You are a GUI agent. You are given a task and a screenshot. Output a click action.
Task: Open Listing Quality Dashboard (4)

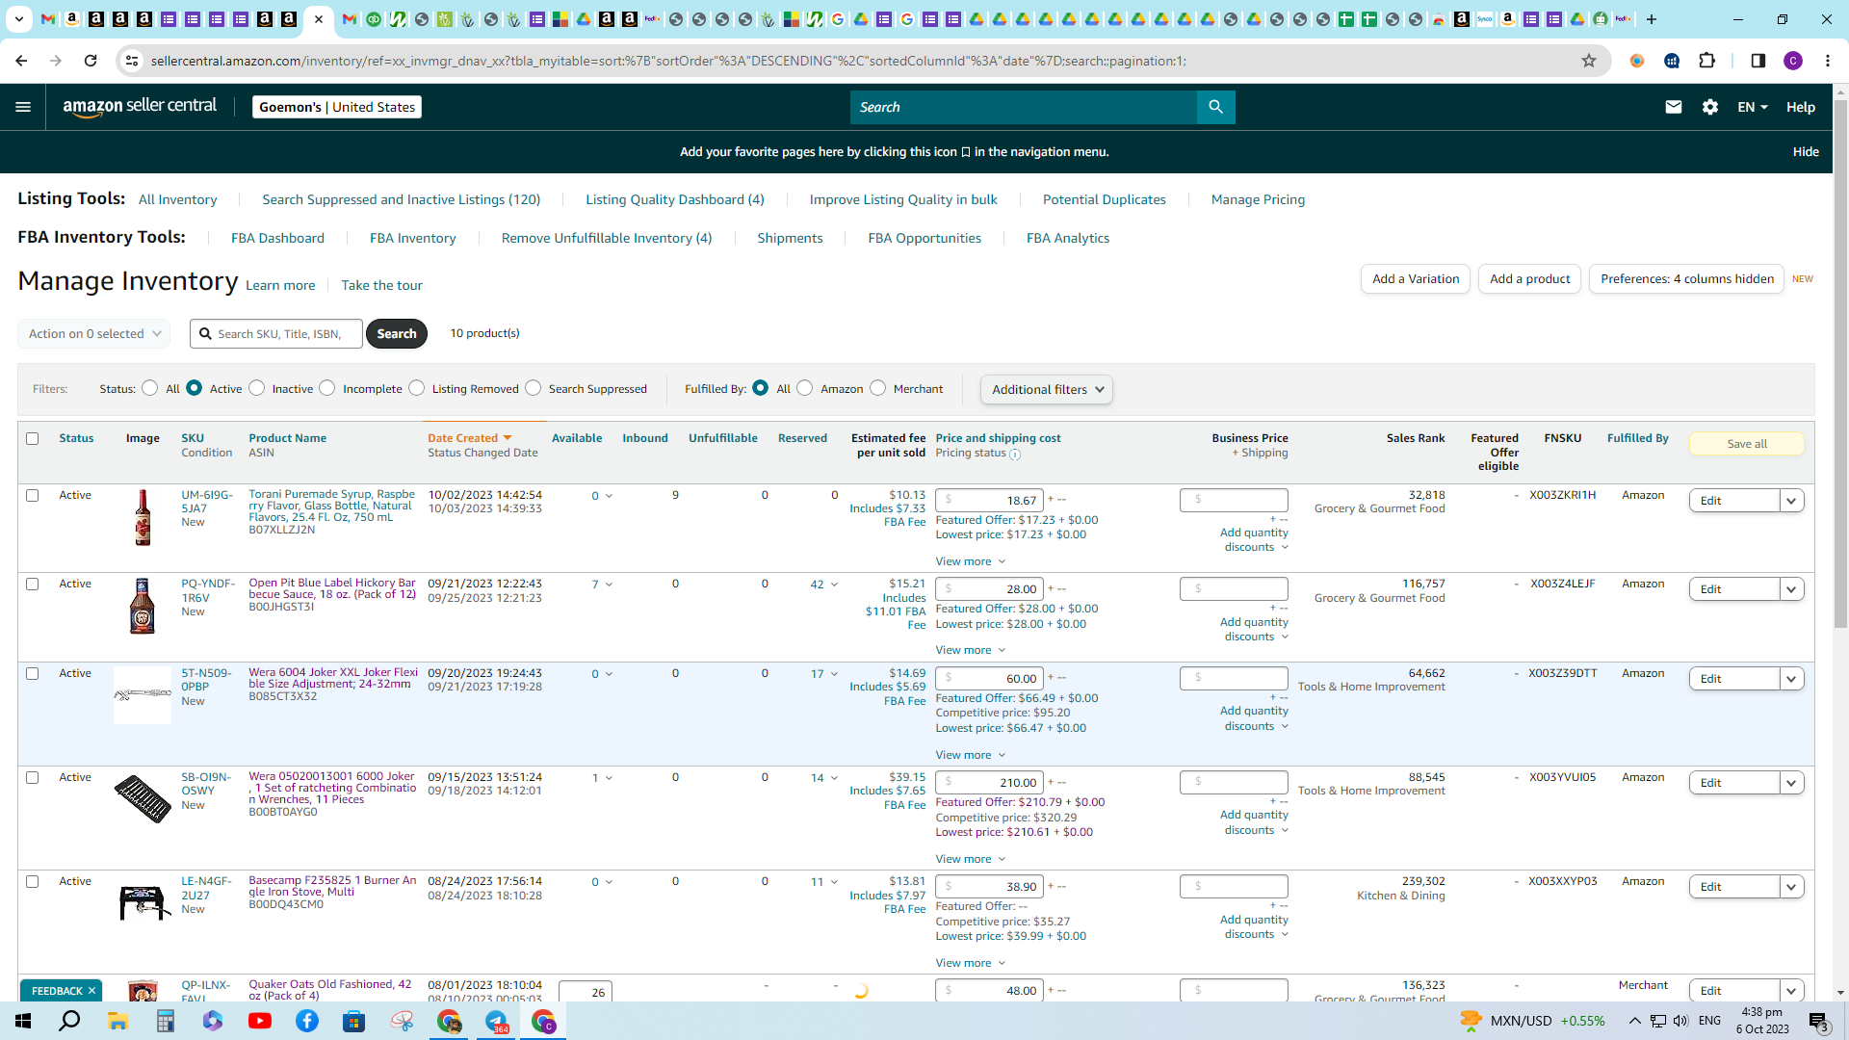pos(675,199)
